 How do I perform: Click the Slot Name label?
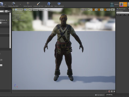click(x=4, y=23)
